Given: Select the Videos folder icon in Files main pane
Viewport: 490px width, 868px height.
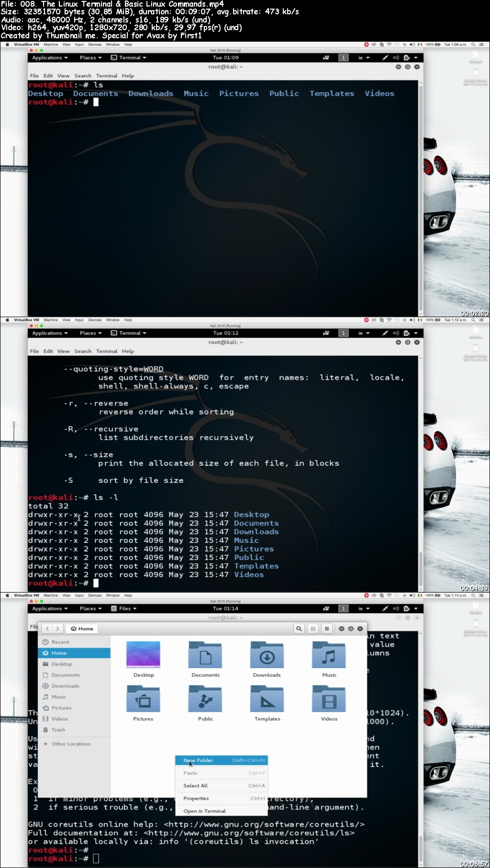Looking at the screenshot, I should click(329, 698).
